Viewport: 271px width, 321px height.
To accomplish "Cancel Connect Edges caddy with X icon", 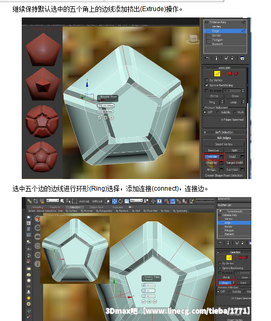I will pyautogui.click(x=155, y=301).
